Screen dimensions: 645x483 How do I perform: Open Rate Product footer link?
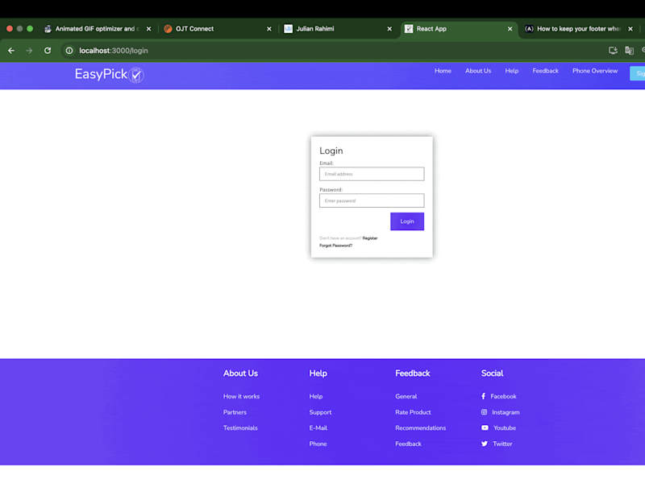click(x=413, y=412)
